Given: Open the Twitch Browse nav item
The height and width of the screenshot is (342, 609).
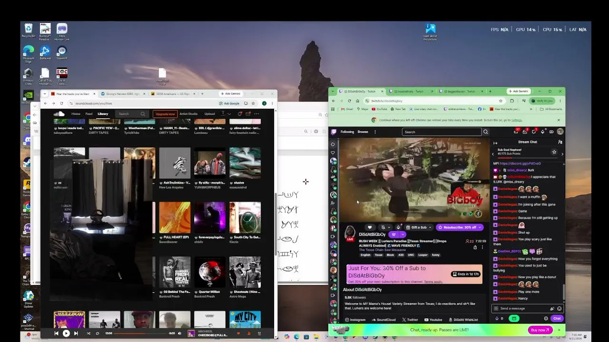Looking at the screenshot, I should click(363, 132).
